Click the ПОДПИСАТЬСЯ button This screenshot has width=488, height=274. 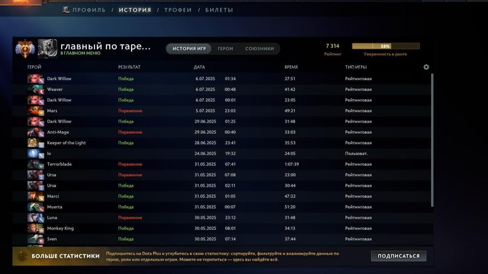point(398,256)
